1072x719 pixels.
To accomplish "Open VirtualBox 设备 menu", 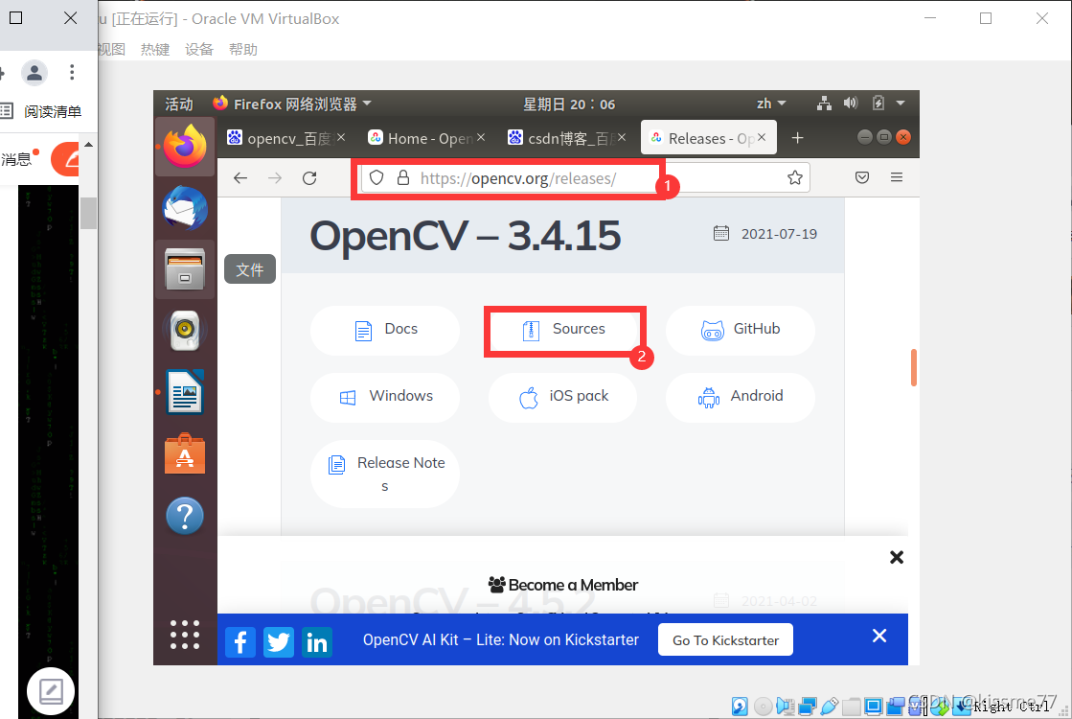I will 199,49.
